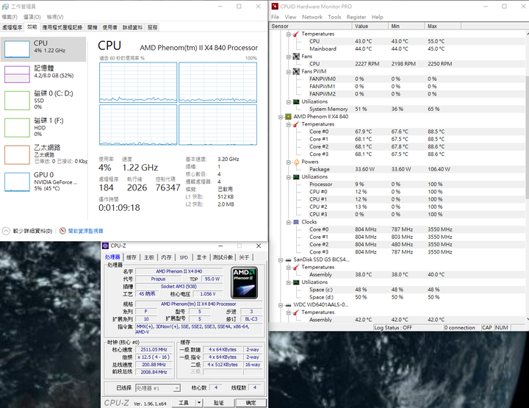
Task: Collapse the WDC WD6401AALS node
Action: point(281,305)
